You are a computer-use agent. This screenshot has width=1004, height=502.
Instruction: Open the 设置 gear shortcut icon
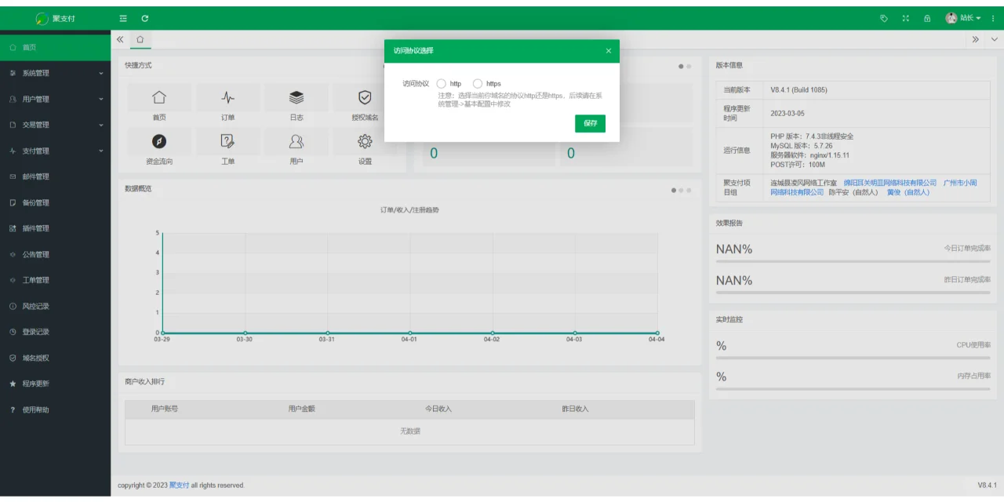(365, 141)
